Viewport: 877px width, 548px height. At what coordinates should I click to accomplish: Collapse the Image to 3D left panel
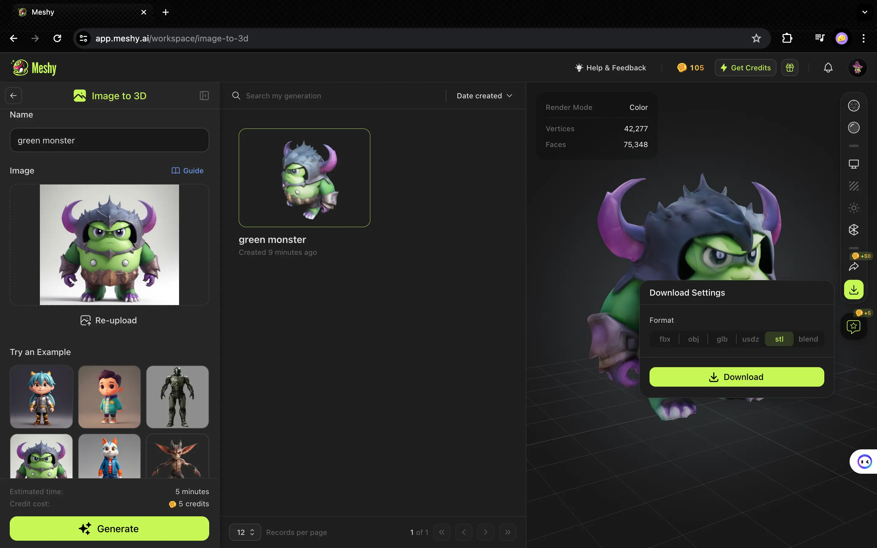[x=204, y=95]
